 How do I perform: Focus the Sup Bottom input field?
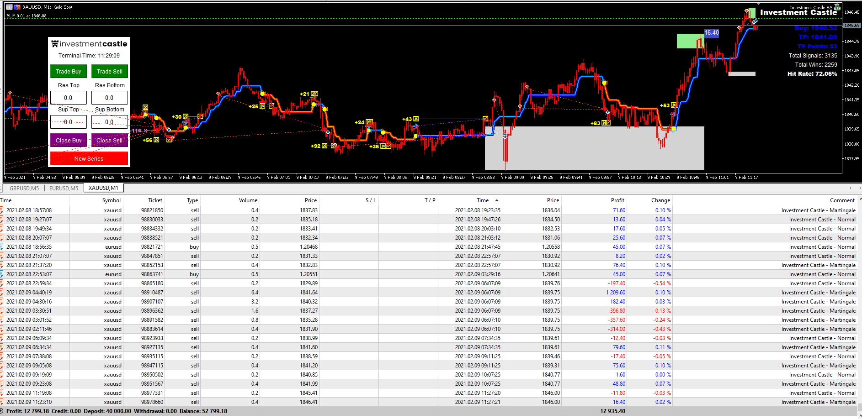pos(110,122)
